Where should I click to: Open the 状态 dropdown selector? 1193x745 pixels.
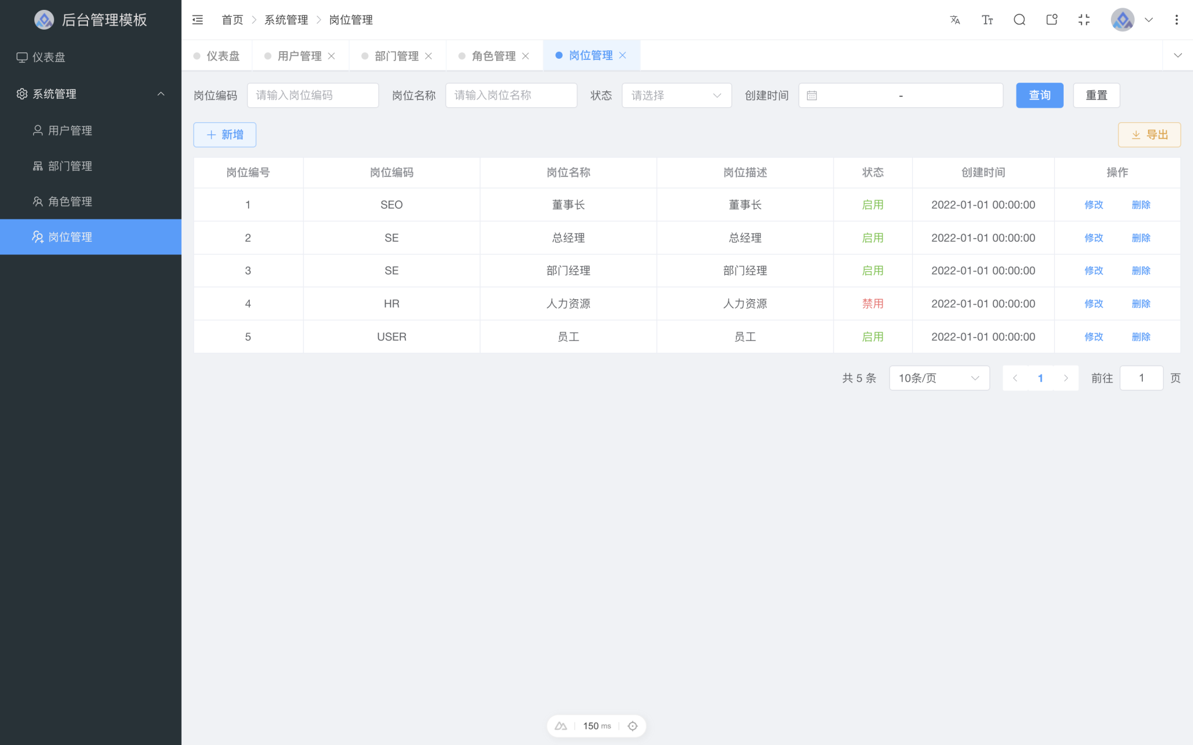point(676,95)
